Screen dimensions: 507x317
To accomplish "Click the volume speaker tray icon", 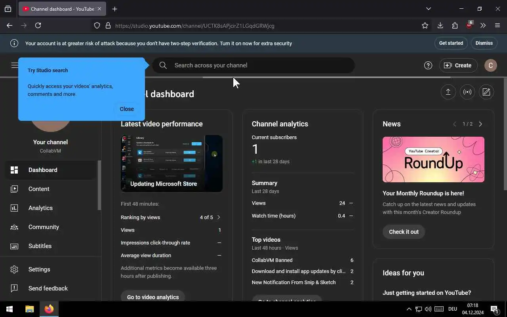I will click(x=428, y=309).
